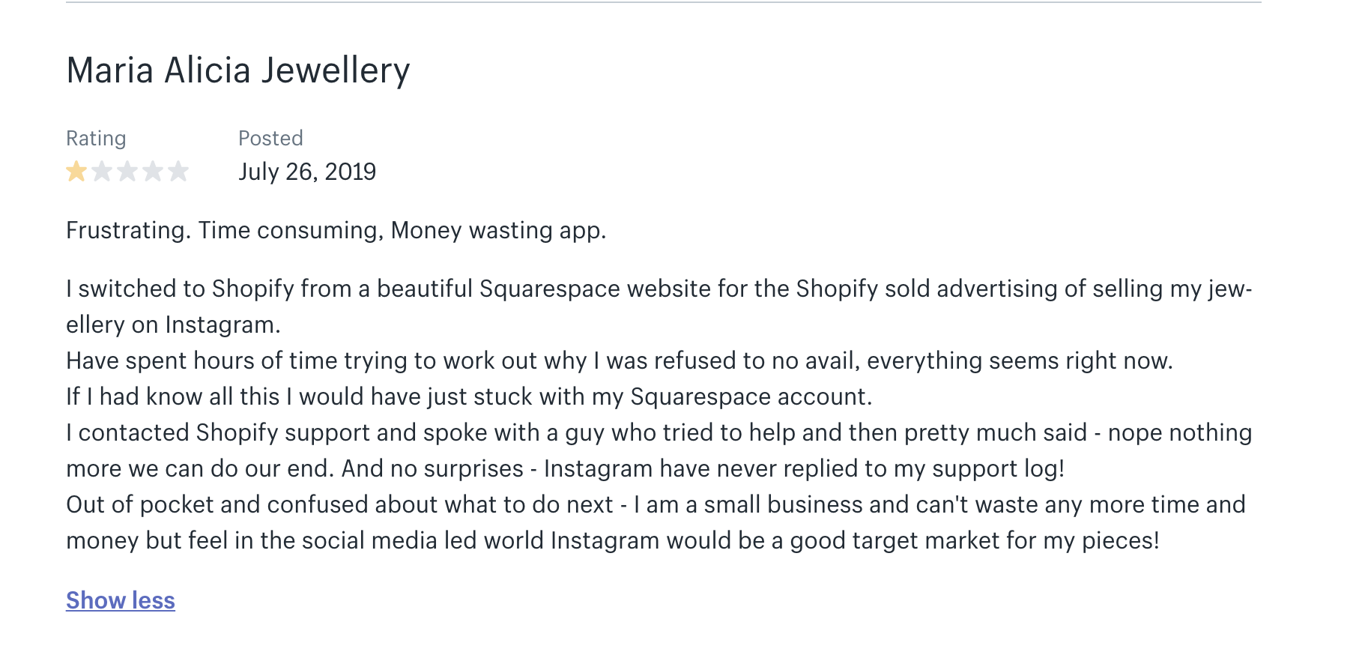Click the line beginning 'I switched to Shopify'

click(659, 289)
